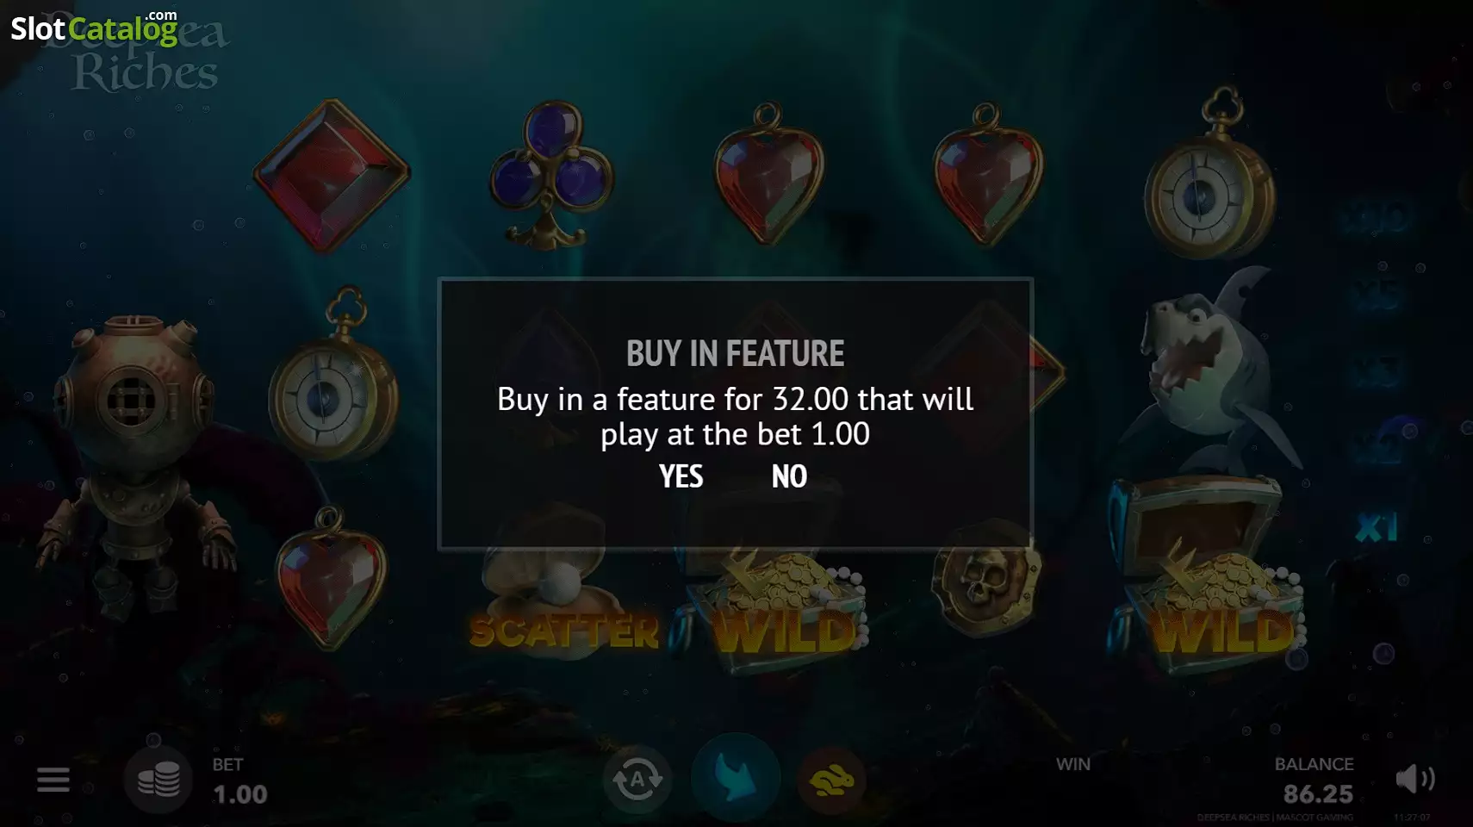The width and height of the screenshot is (1473, 827).
Task: Open the hamburger menu
Action: [53, 780]
